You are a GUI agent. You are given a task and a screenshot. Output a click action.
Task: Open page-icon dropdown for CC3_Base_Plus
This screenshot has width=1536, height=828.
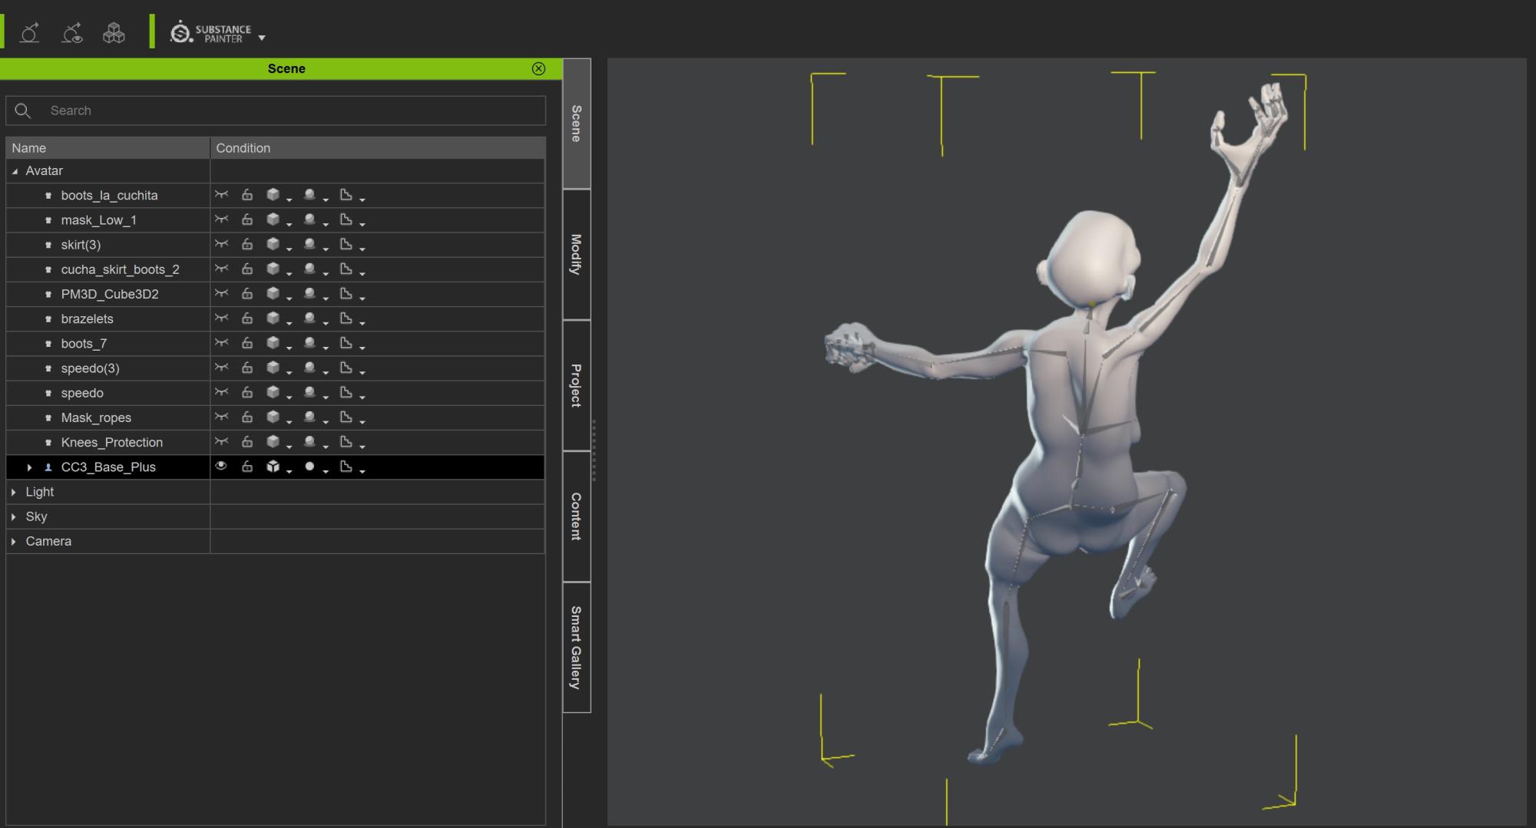362,471
